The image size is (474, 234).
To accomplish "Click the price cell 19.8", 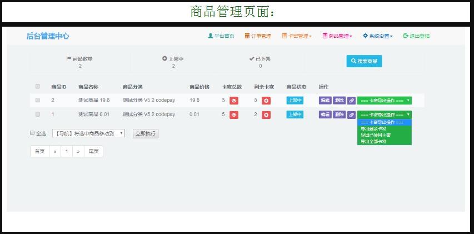I will click(x=194, y=100).
